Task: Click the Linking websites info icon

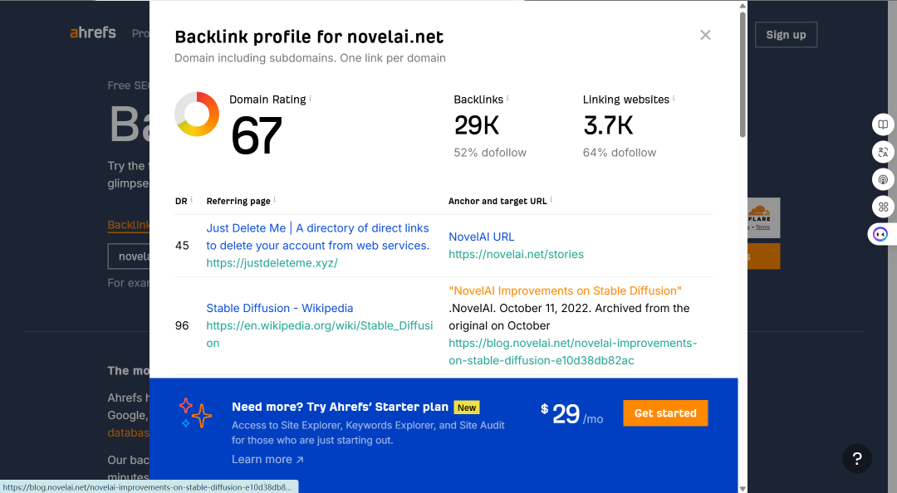Action: 674,98
